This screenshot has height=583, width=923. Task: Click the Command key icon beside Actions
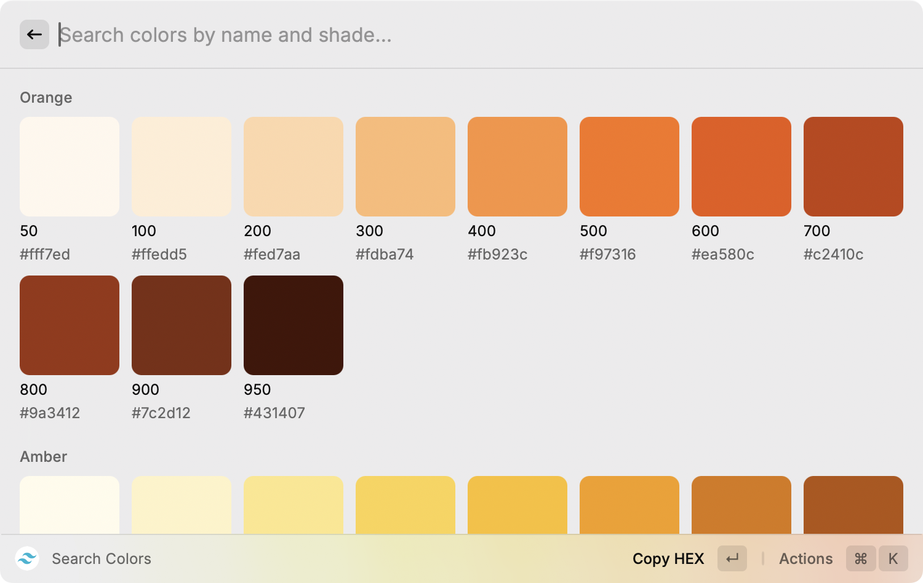coord(861,558)
